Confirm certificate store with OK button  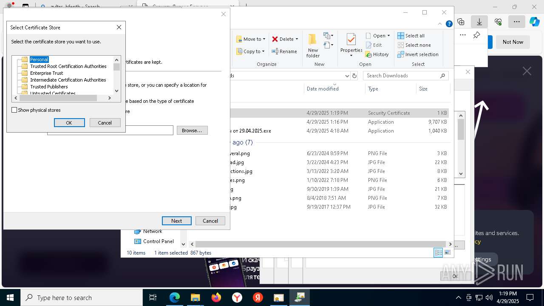click(x=69, y=122)
